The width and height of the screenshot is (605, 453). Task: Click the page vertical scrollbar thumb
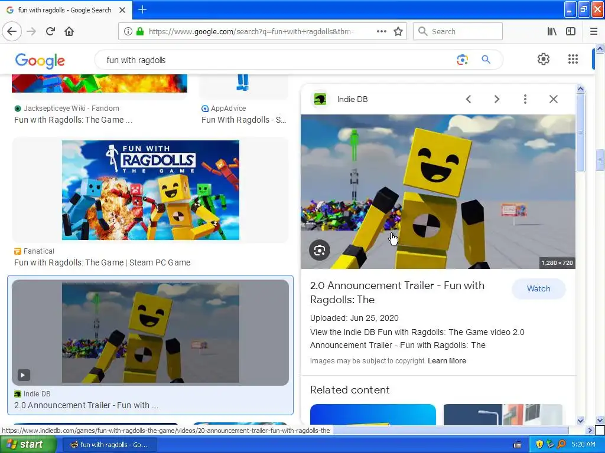click(600, 160)
